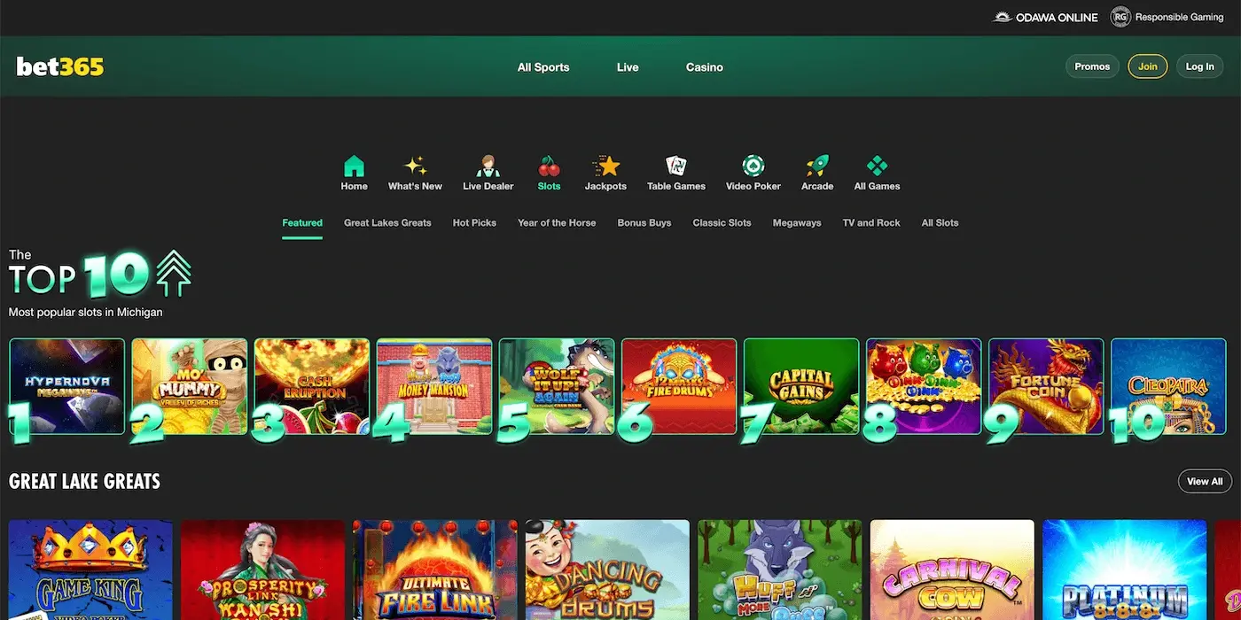The width and height of the screenshot is (1241, 620).
Task: Open Year of the Horse tab
Action: pos(557,223)
